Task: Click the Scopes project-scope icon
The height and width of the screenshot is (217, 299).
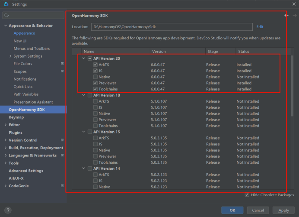Action: (x=62, y=71)
